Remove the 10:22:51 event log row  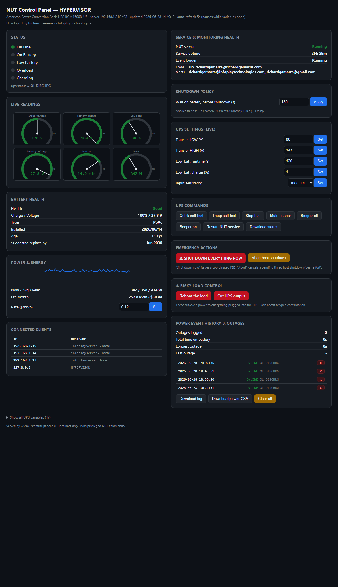coord(321,388)
